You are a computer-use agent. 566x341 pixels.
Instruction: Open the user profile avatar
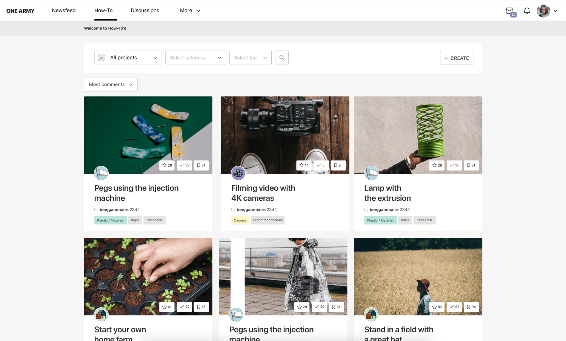click(543, 11)
